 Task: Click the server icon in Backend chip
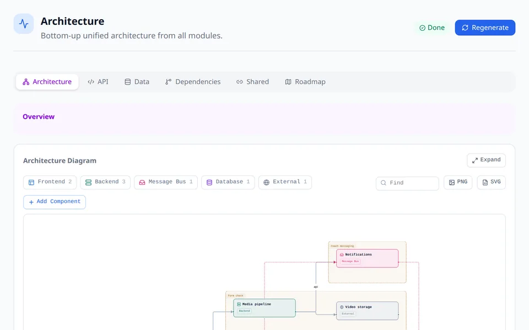[x=88, y=183]
